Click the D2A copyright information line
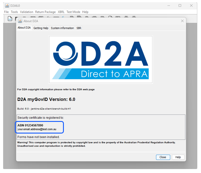Image resolution: width=201 pixels, height=173 pixels. [x=56, y=89]
